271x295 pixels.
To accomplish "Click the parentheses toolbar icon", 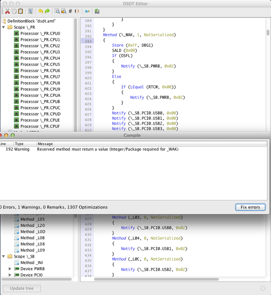I will 77,11.
